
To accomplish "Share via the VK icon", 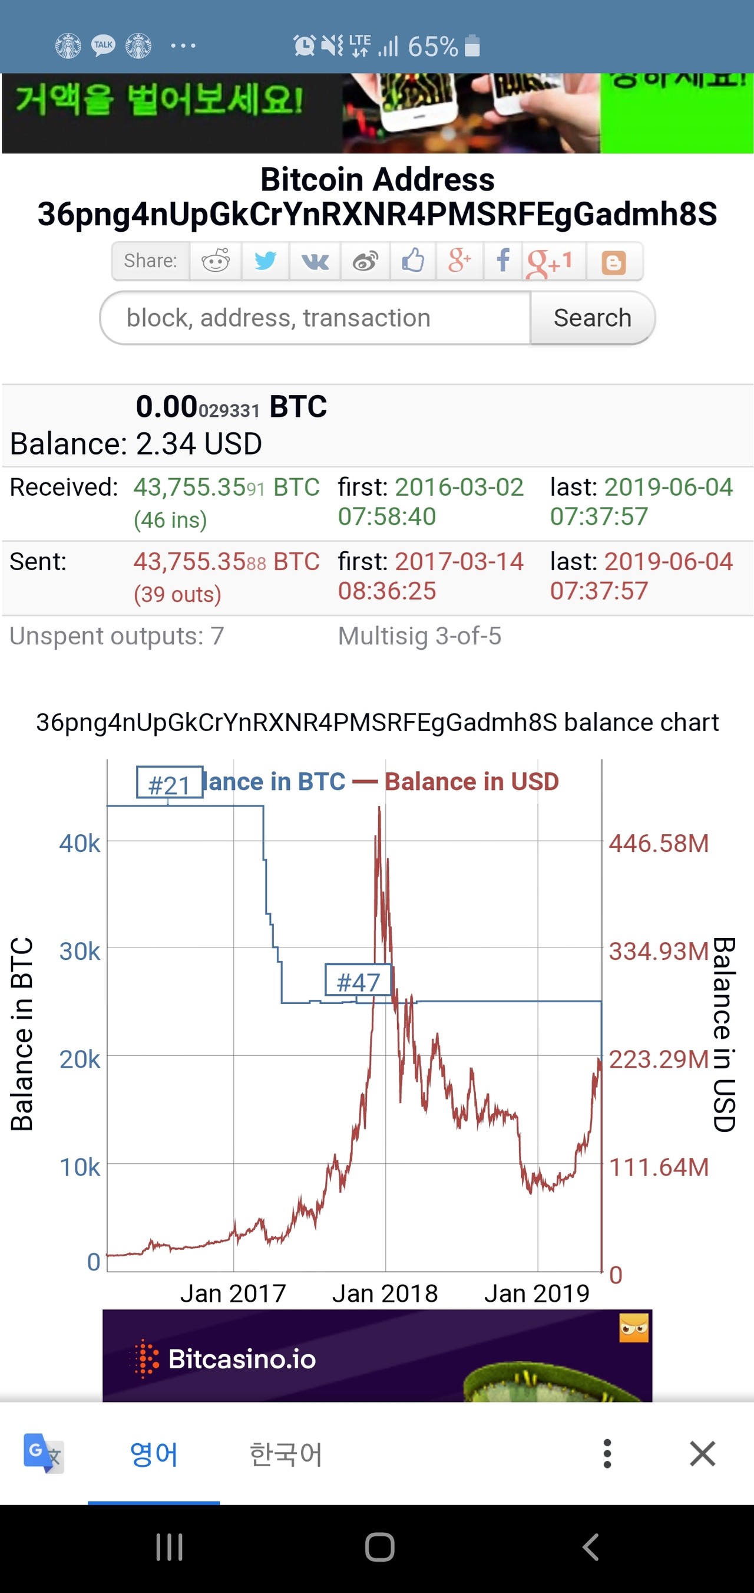I will pyautogui.click(x=315, y=261).
